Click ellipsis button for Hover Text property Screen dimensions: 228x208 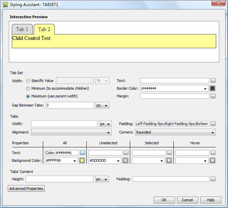[x=213, y=153]
